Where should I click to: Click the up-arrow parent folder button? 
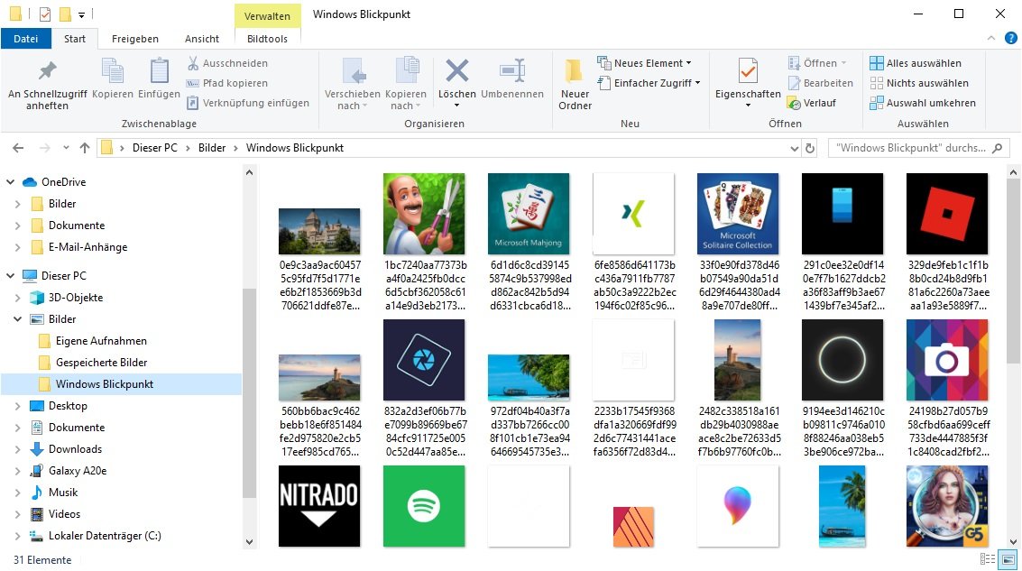(85, 148)
